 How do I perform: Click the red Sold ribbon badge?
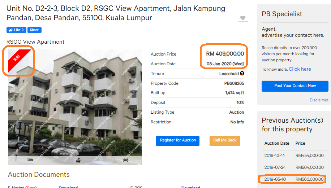coord(18,61)
